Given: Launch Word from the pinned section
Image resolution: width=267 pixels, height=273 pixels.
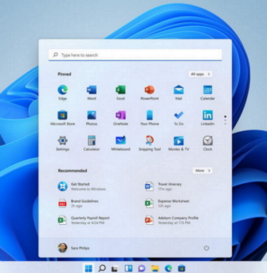Looking at the screenshot, I should (x=91, y=92).
